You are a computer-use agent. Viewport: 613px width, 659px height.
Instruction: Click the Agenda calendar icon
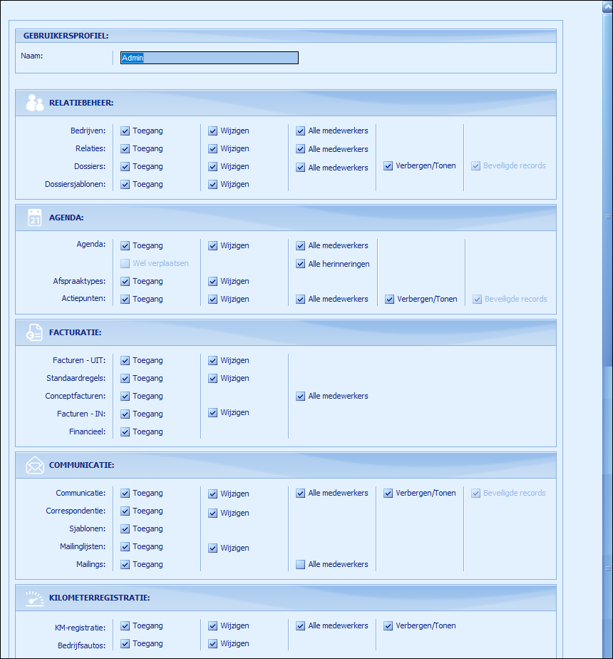tap(35, 218)
